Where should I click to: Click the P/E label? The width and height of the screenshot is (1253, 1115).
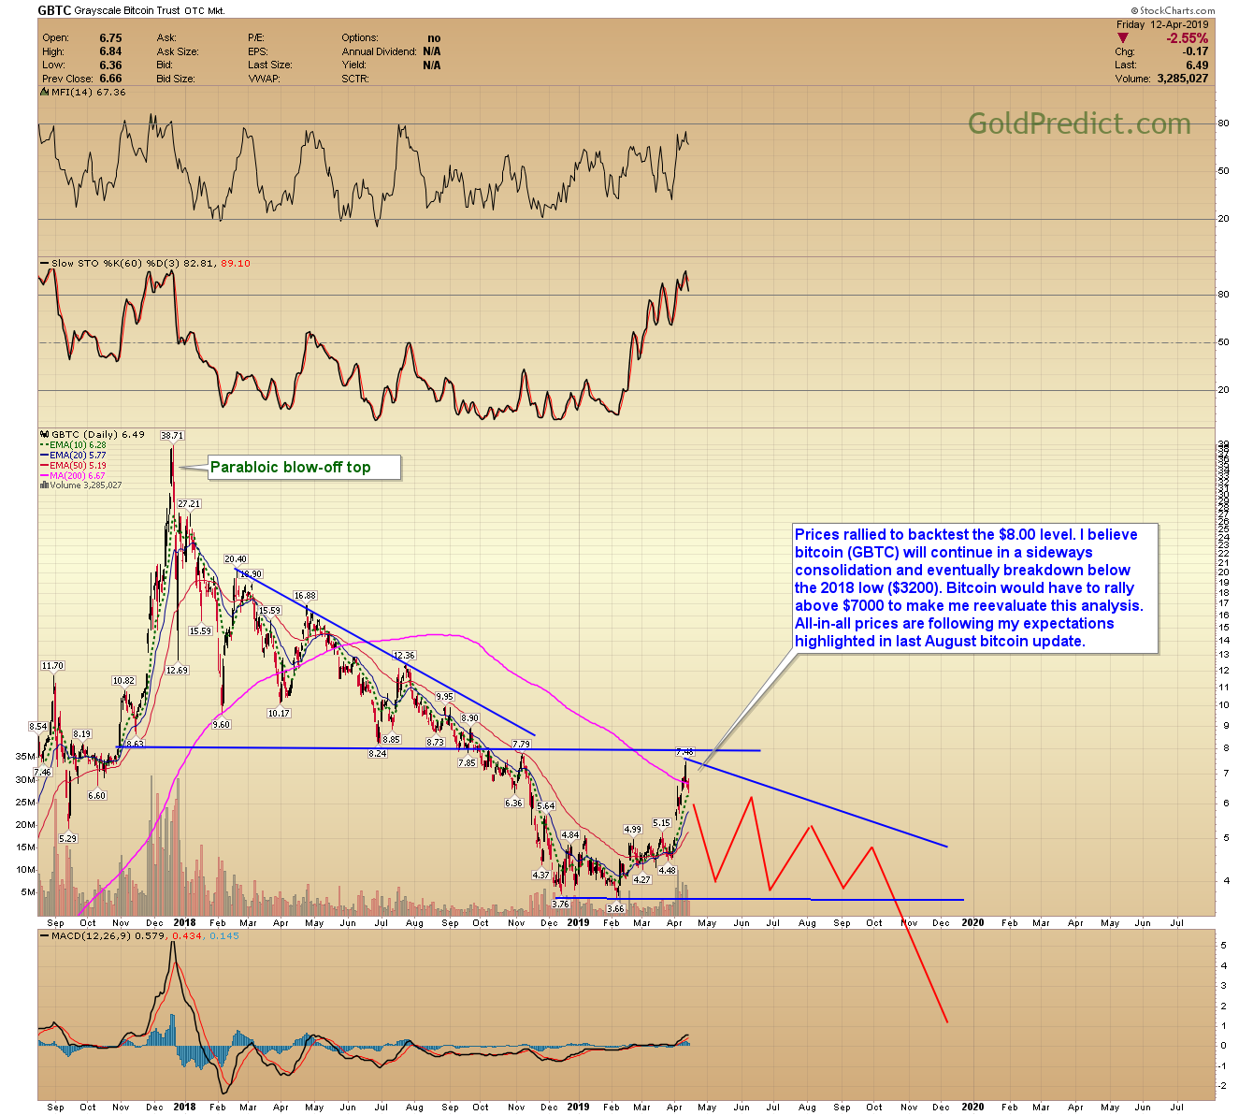tap(258, 38)
